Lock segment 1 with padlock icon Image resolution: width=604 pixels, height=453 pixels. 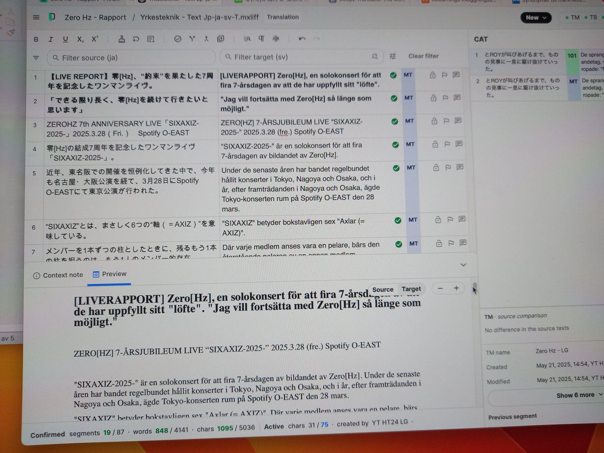click(x=432, y=75)
